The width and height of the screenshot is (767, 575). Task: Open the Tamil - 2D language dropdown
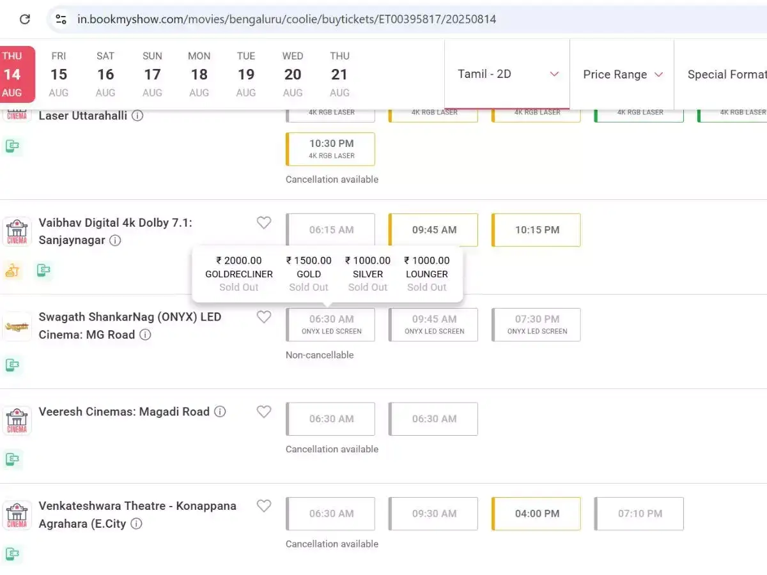coord(507,74)
